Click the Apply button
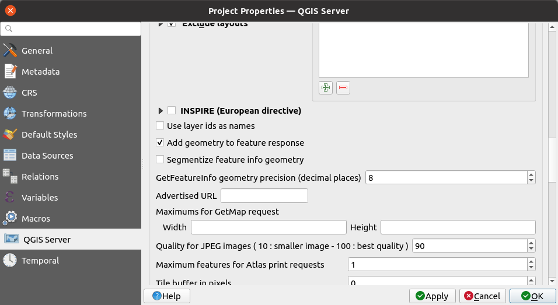The image size is (558, 305). (x=433, y=296)
